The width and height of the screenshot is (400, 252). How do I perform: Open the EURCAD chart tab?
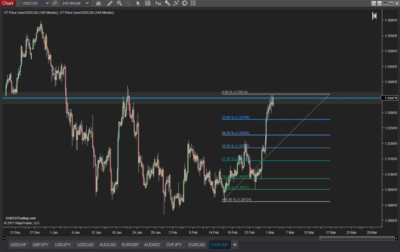click(197, 245)
